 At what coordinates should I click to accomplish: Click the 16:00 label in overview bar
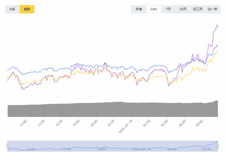point(67,149)
